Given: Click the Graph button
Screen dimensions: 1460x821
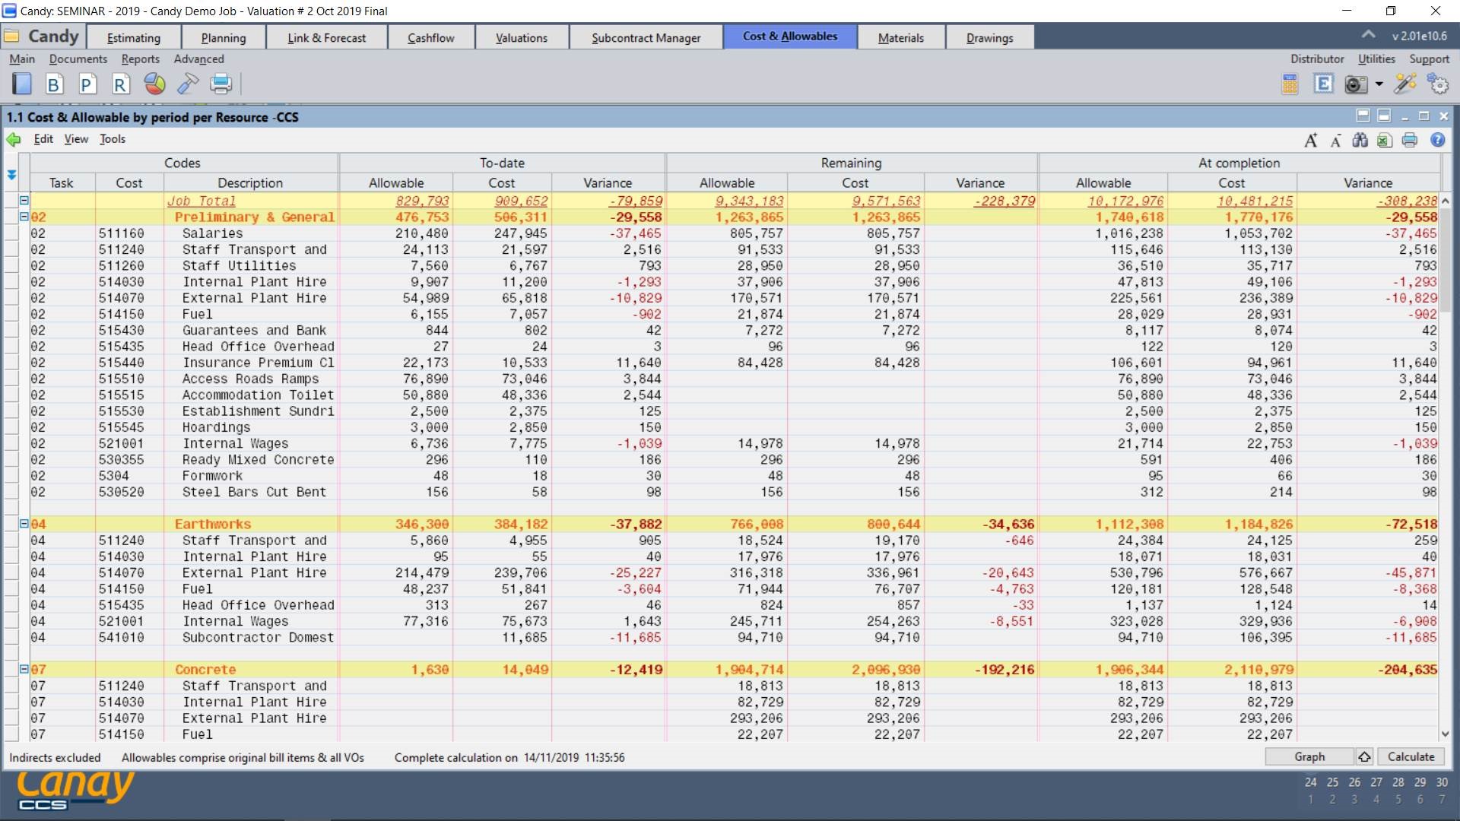Looking at the screenshot, I should point(1309,757).
